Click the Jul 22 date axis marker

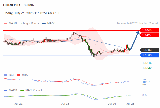point(18,104)
